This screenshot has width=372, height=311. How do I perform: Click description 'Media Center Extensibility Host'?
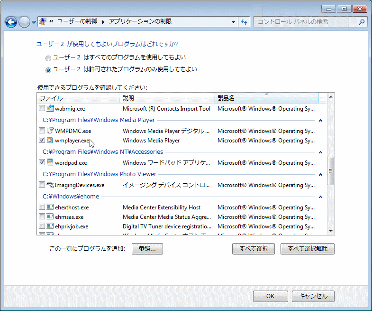(162, 207)
